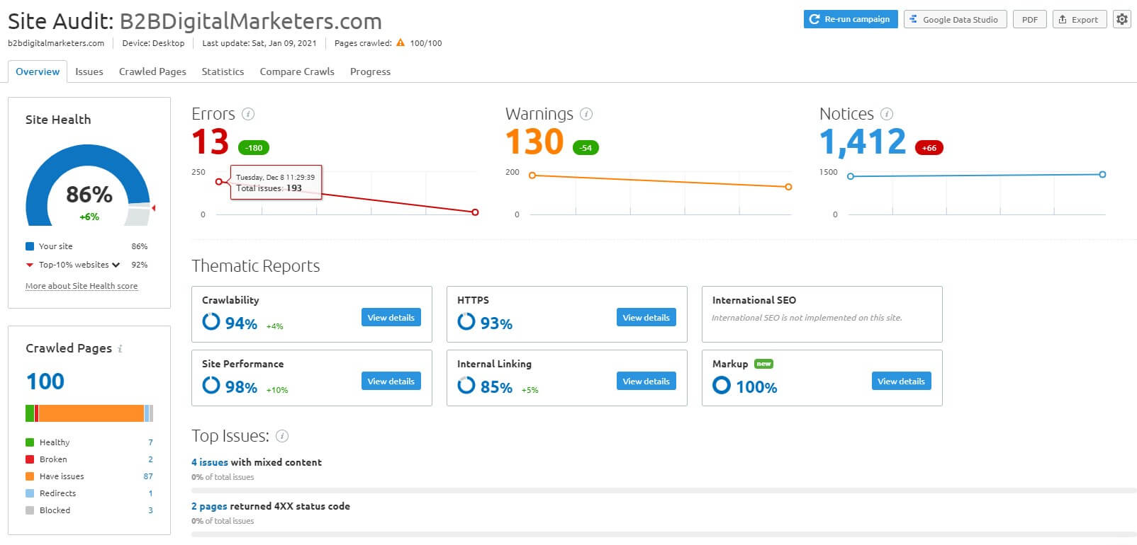1137x545 pixels.
Task: Click the -54 warnings change badge
Action: pos(586,148)
